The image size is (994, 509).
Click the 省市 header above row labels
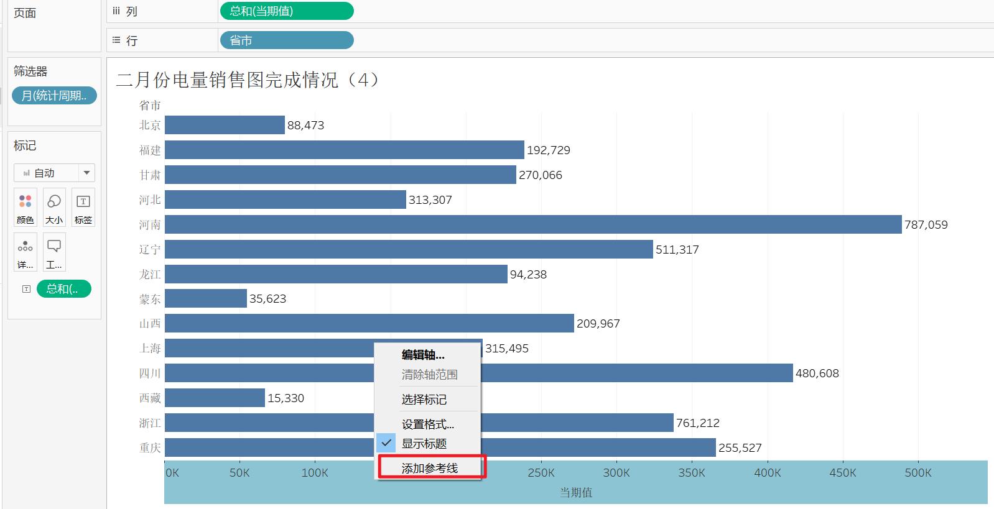[x=150, y=106]
